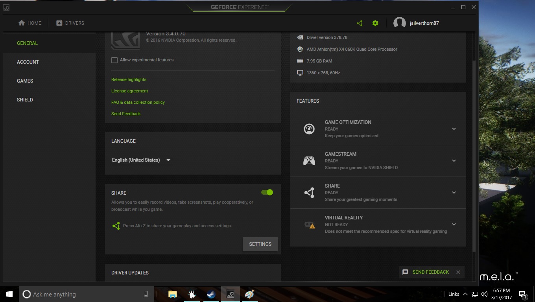Click the monitor icon beside 1360 x 768
The width and height of the screenshot is (535, 302).
[300, 73]
